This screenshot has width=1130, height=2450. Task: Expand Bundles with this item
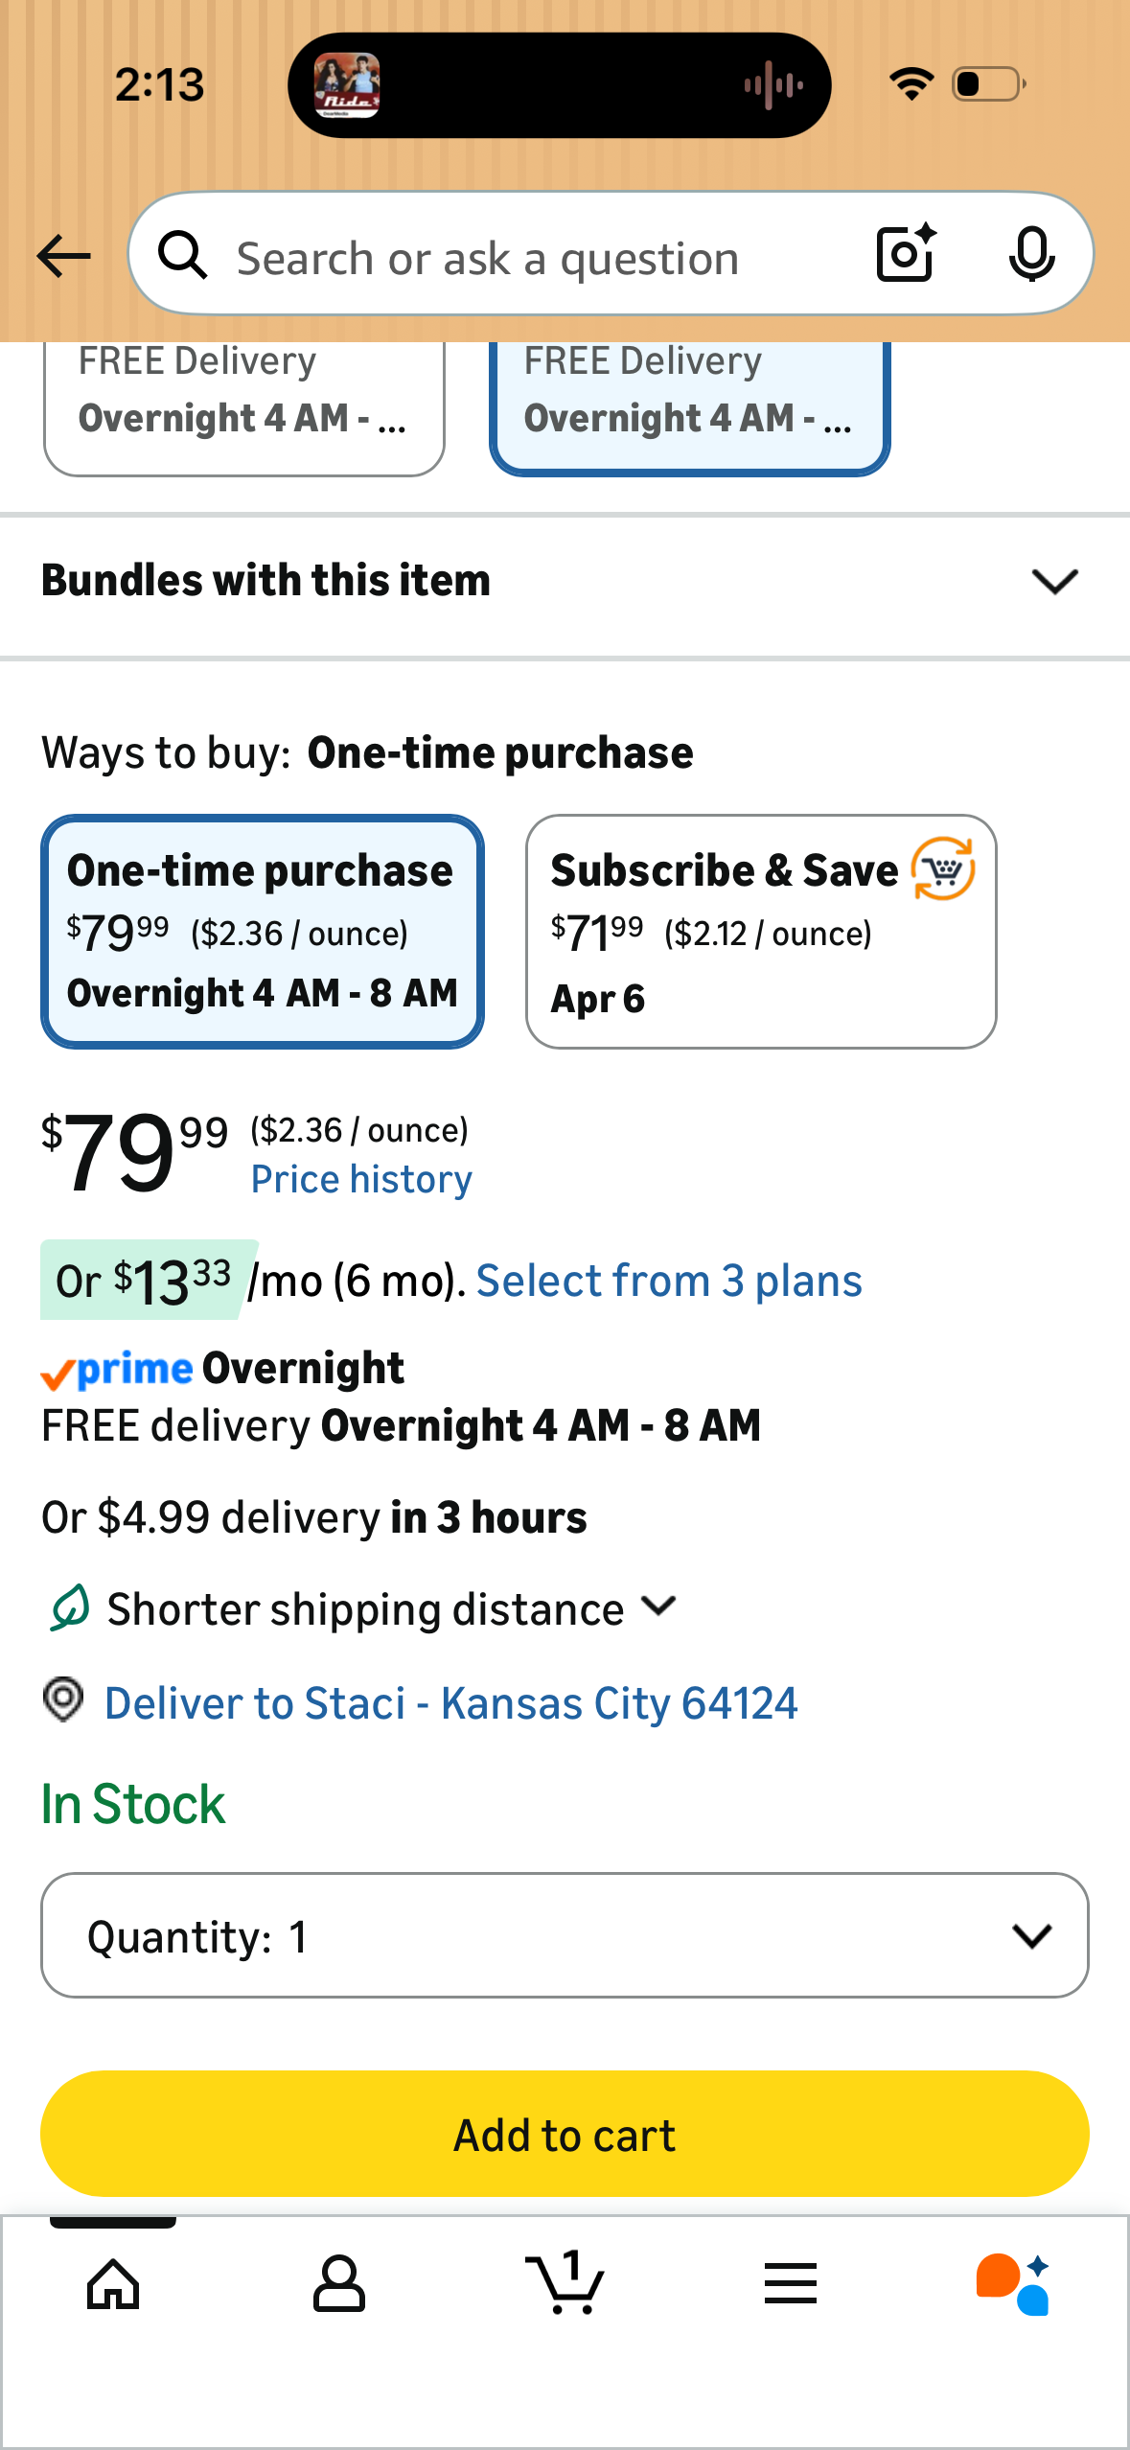(565, 581)
